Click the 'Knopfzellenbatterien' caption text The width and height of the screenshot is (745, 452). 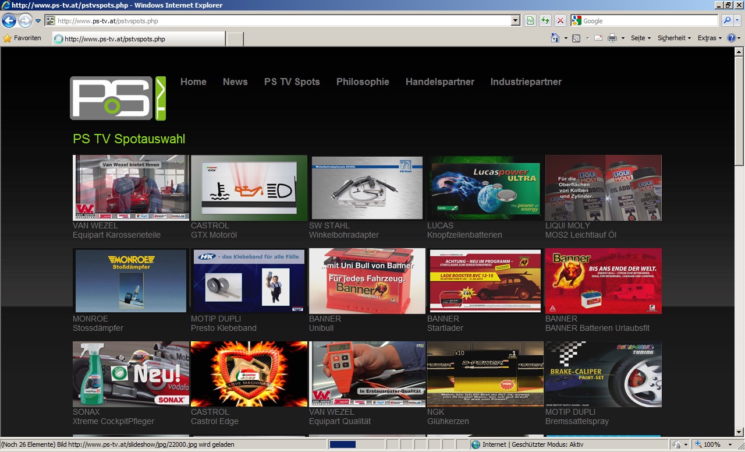click(464, 235)
